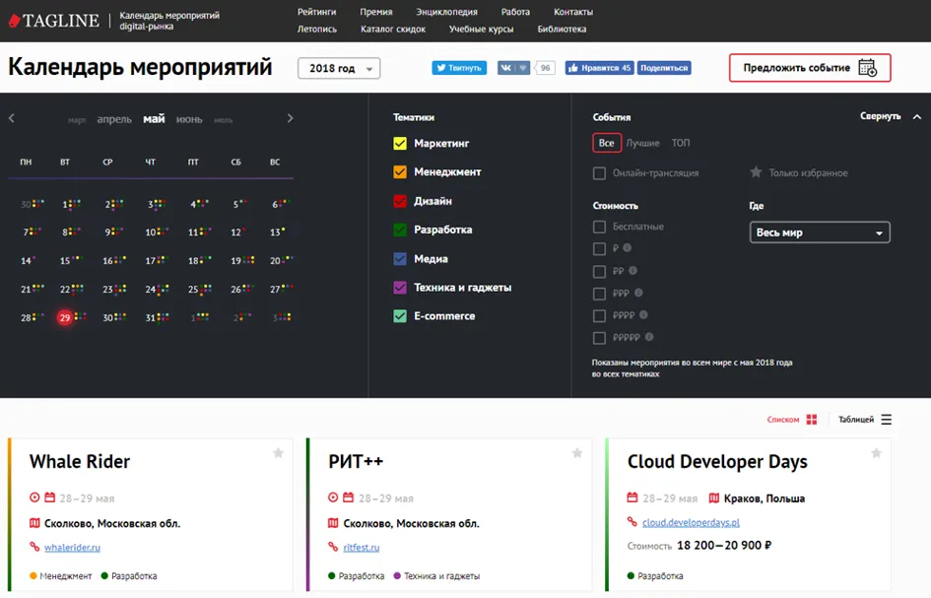Switch to table view hamburger icon
This screenshot has height=598, width=931.
click(x=887, y=420)
